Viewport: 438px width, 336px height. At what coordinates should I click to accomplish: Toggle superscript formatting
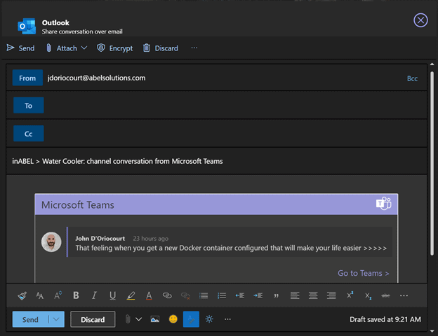pos(350,295)
